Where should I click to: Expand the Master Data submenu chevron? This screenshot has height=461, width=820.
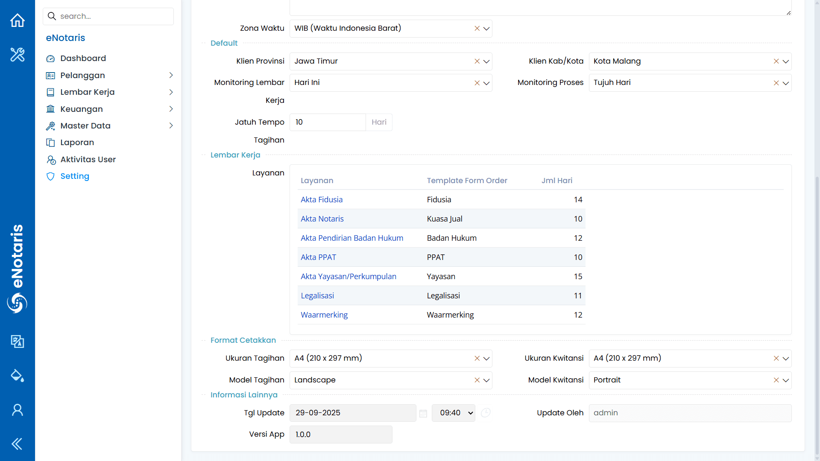[171, 125]
